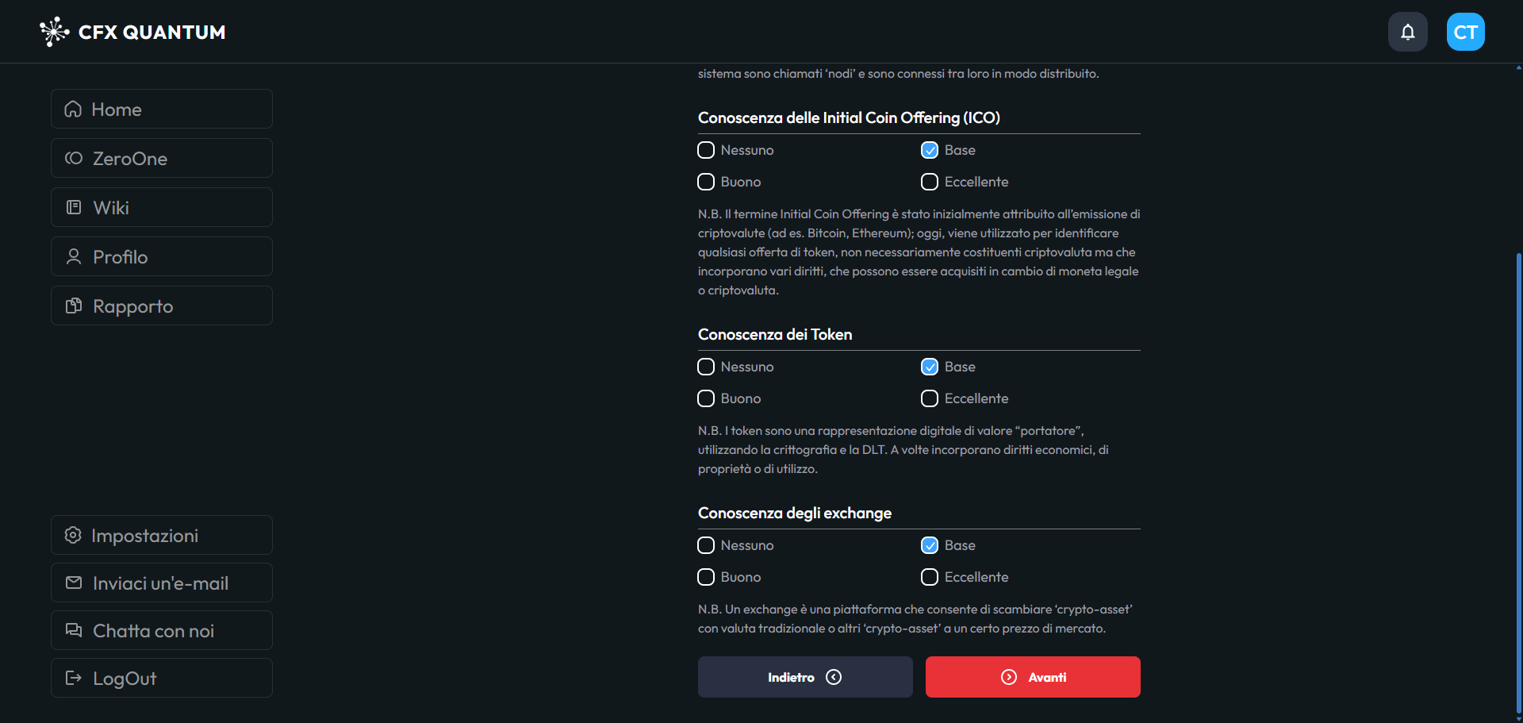This screenshot has width=1523, height=723.
Task: Open the notifications bell
Action: tap(1407, 32)
